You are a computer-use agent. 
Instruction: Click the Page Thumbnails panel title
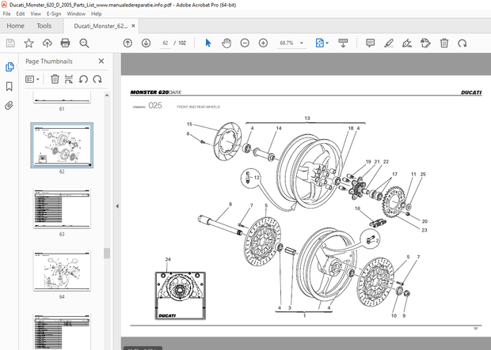pos(49,62)
